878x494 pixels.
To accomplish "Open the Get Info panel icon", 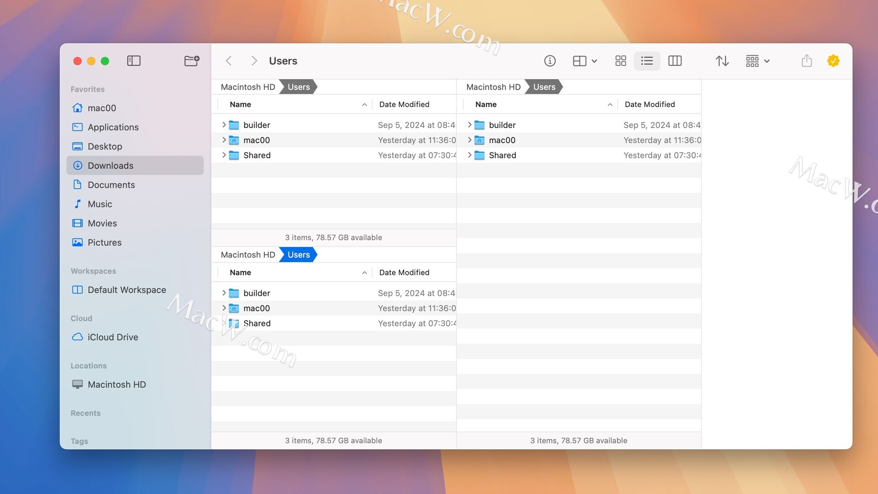I will 550,61.
